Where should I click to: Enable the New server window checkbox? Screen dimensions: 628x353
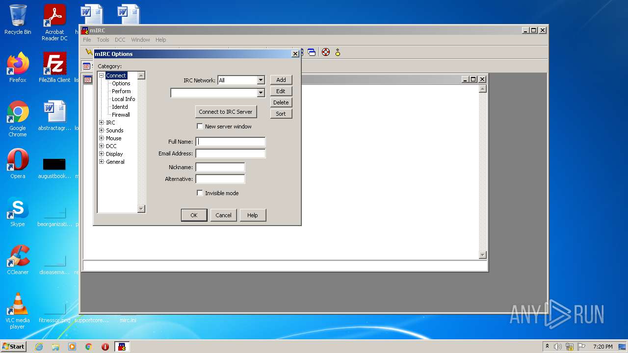point(200,126)
